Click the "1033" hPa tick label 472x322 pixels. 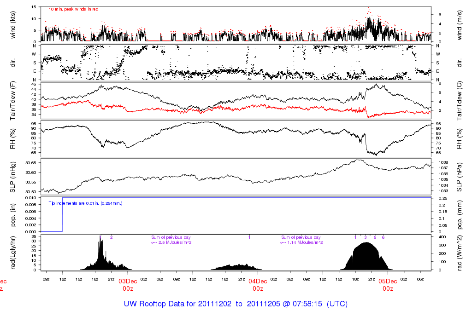[x=443, y=191]
